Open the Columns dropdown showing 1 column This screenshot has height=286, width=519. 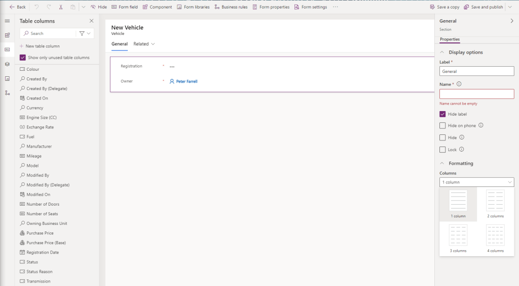tap(476, 182)
